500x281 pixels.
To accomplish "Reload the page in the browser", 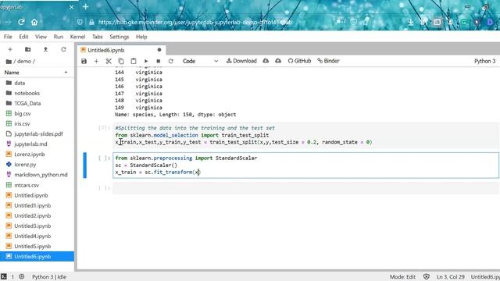I will coord(21,22).
